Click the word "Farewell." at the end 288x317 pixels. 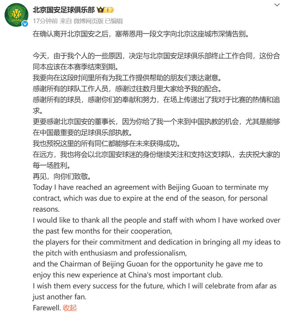47,308
